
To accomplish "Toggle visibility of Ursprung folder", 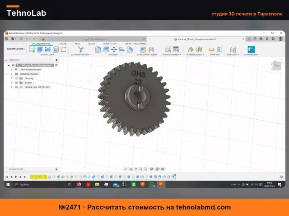I will coord(16,78).
